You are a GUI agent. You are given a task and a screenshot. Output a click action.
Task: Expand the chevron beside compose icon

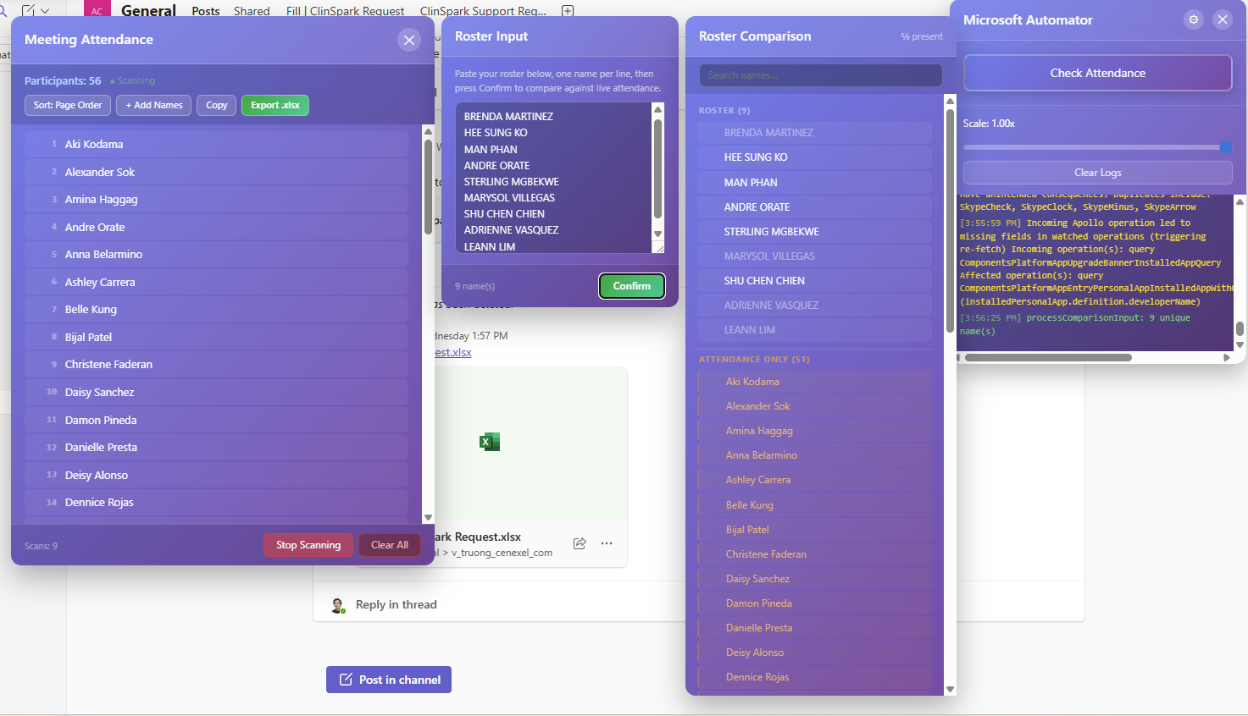click(x=45, y=11)
